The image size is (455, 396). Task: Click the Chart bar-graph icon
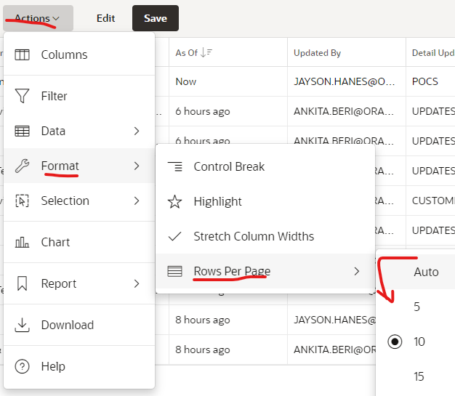pyautogui.click(x=22, y=242)
